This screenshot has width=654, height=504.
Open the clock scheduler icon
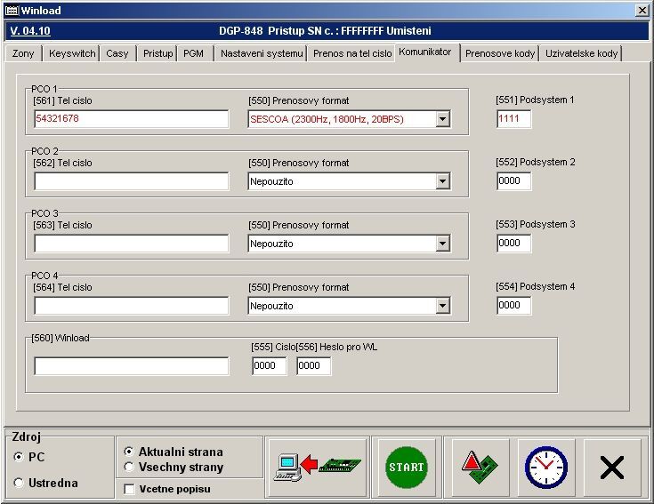tap(545, 467)
